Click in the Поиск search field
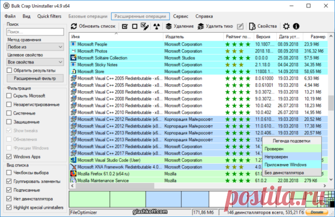This screenshot has width=335, height=217. pyautogui.click(x=35, y=32)
